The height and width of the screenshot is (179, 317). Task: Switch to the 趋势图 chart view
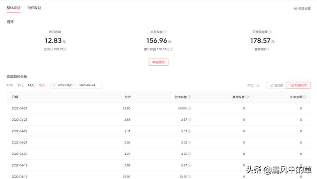pos(276,85)
